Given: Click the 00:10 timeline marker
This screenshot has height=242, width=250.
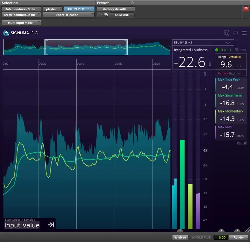Looking at the screenshot, I should point(80,64).
